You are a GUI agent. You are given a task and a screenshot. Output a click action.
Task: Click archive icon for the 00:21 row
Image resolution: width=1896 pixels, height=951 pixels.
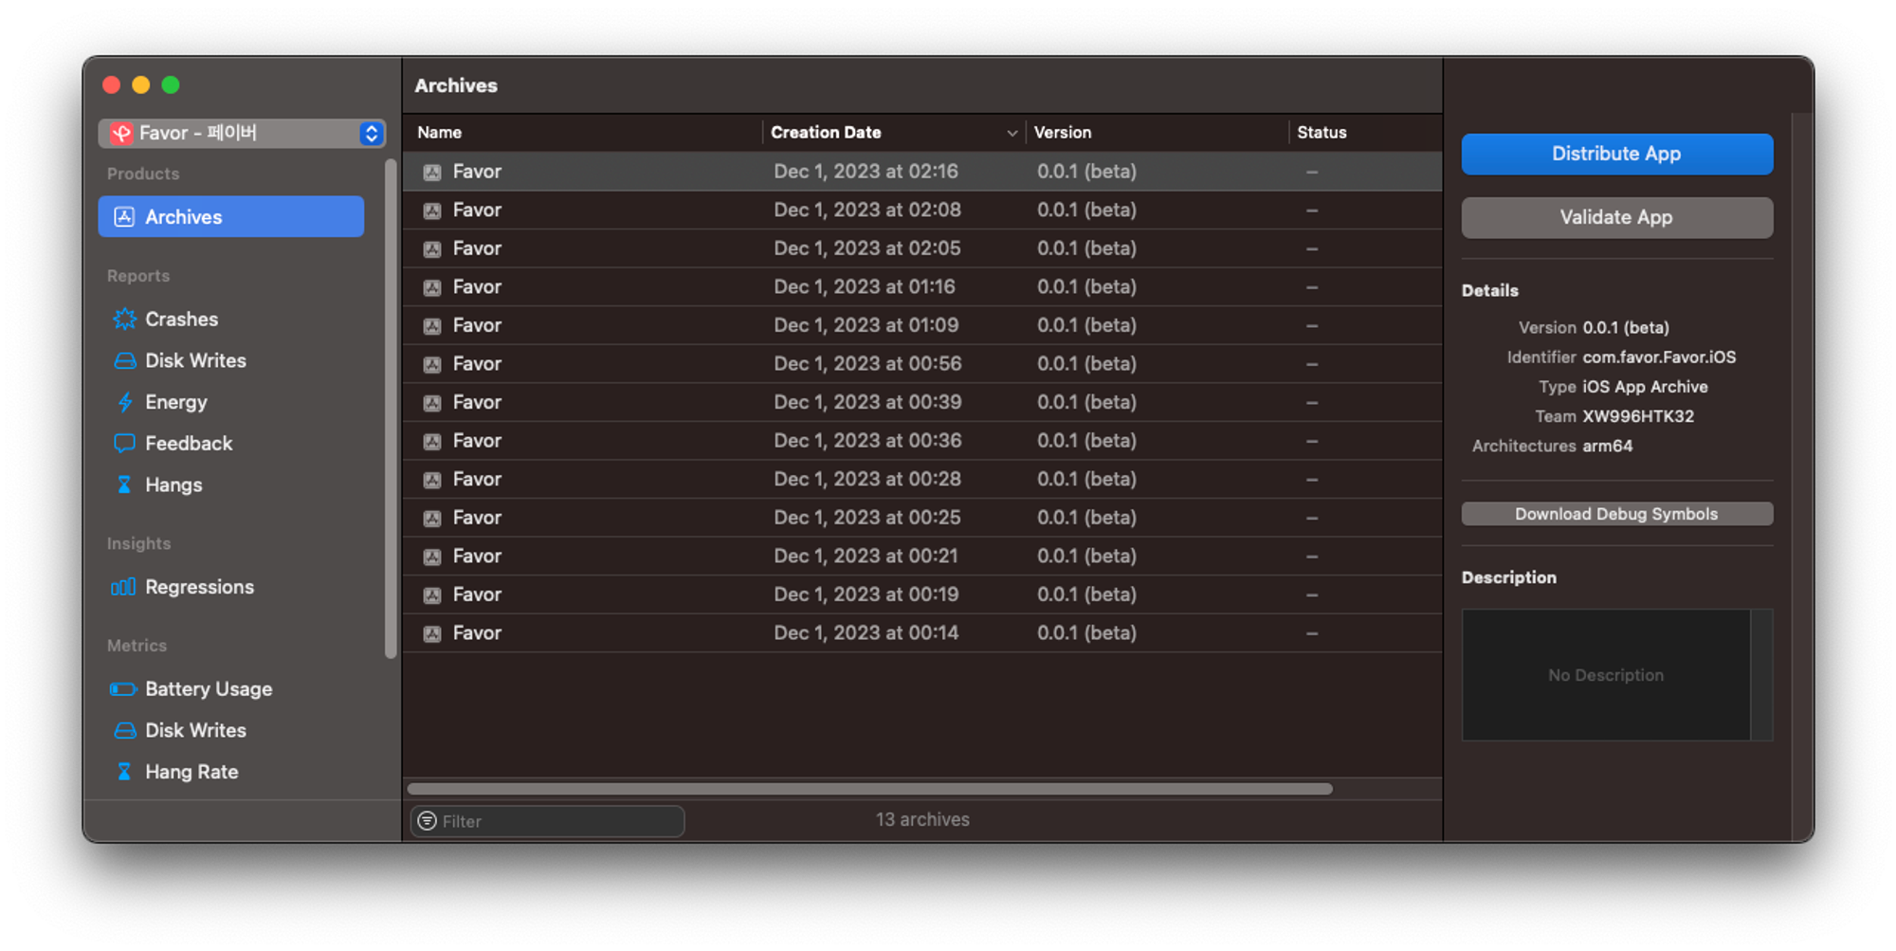(x=432, y=557)
